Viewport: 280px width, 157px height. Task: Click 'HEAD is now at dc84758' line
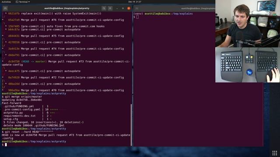(66, 137)
